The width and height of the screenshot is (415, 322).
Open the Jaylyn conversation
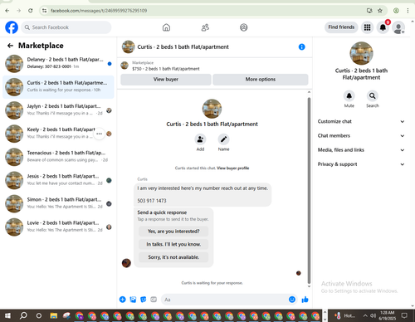pyautogui.click(x=58, y=110)
